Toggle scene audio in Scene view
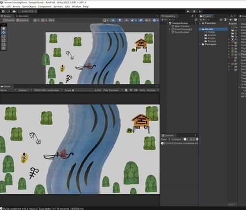Viewport: 246px width, 210px height. (126, 20)
